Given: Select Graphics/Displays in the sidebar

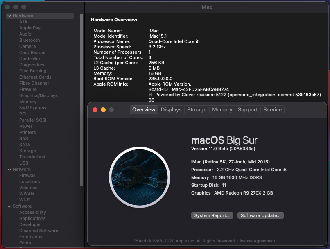Looking at the screenshot, I should (38, 95).
